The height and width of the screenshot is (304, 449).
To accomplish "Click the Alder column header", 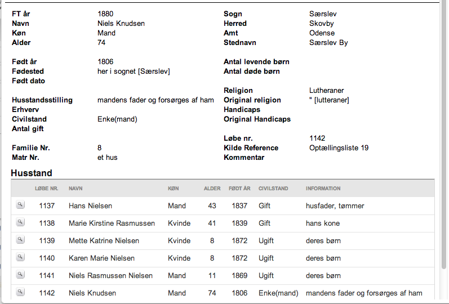I will pyautogui.click(x=212, y=189).
